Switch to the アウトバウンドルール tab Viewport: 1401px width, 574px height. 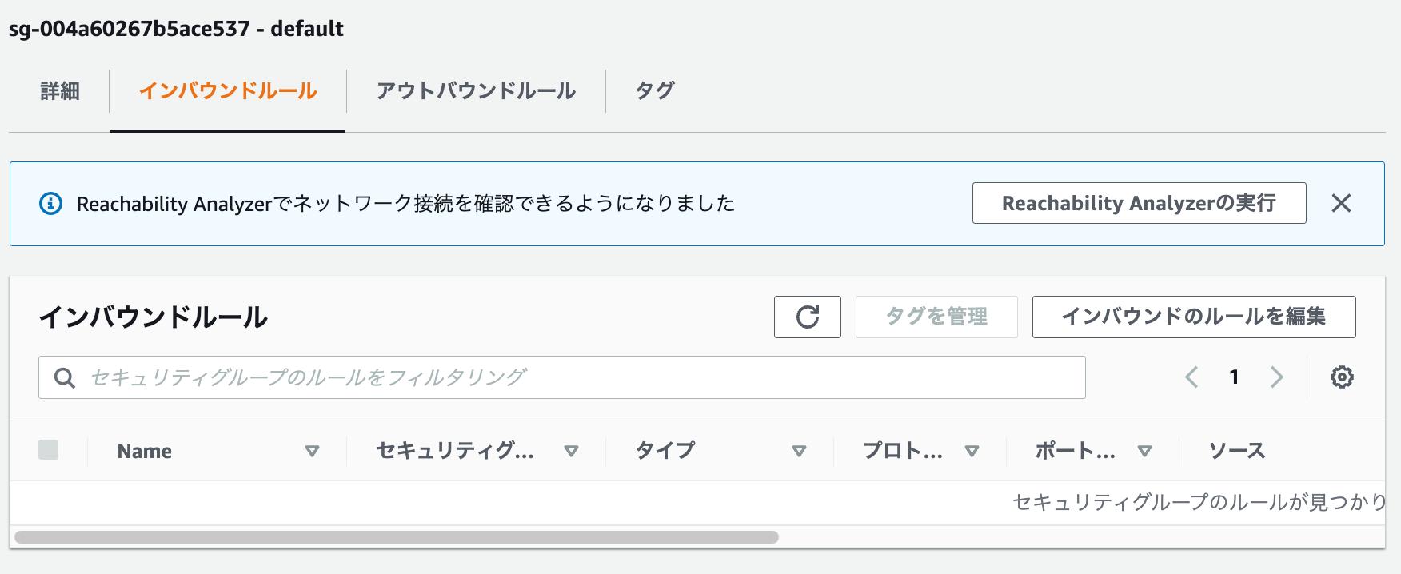coord(476,91)
